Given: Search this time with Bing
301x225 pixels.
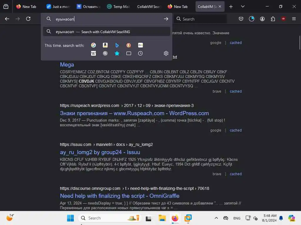Looking at the screenshot, I should point(117,45).
